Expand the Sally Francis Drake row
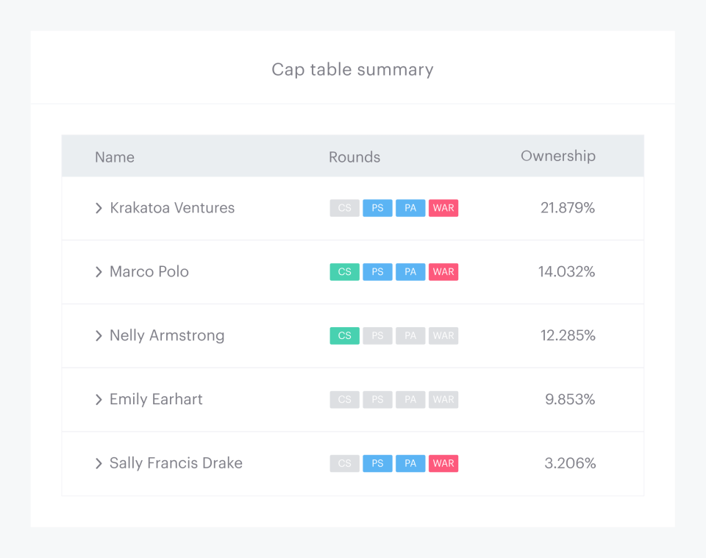The height and width of the screenshot is (558, 706). 99,463
